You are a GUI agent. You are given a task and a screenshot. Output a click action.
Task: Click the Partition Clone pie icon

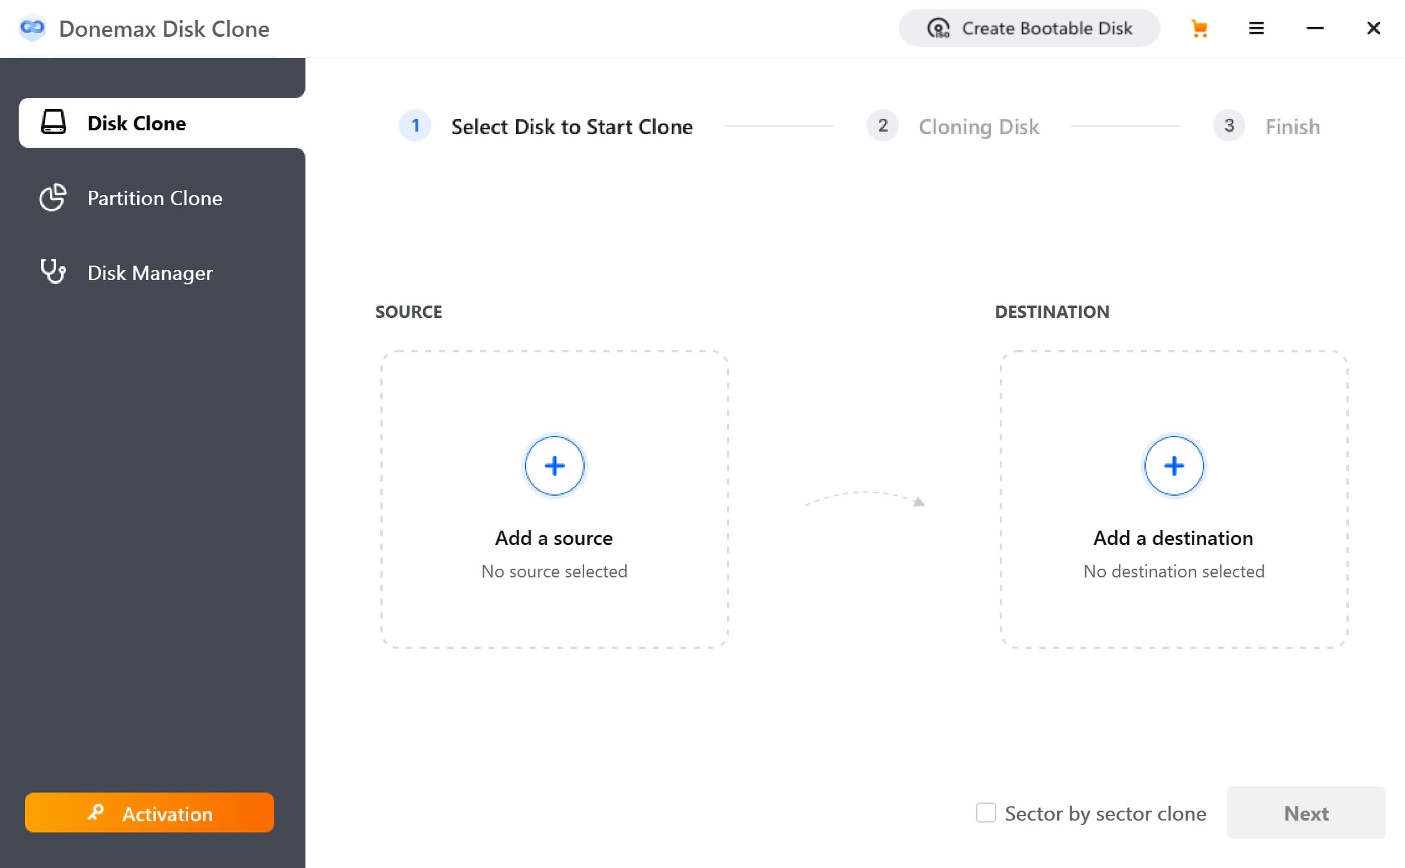tap(53, 197)
